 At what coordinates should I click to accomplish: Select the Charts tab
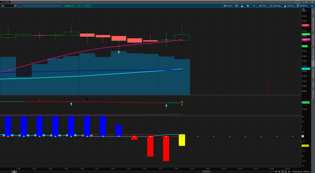tap(6, 2)
